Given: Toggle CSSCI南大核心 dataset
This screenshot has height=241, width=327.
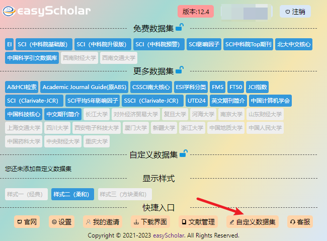Looking at the screenshot, I should click(151, 87).
